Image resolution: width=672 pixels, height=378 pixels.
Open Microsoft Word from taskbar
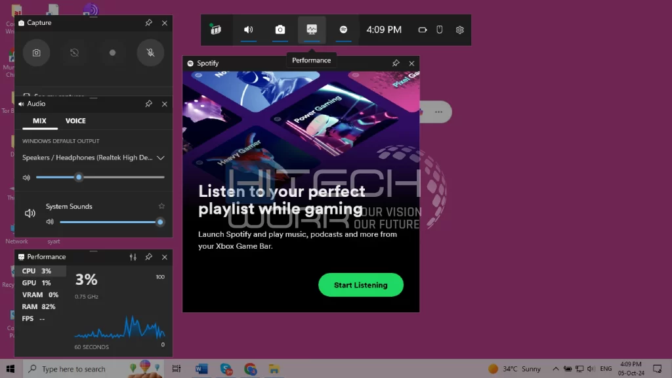point(201,369)
